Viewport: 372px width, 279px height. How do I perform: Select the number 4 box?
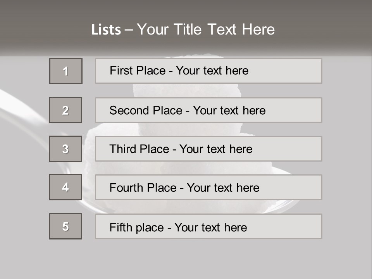tap(65, 187)
